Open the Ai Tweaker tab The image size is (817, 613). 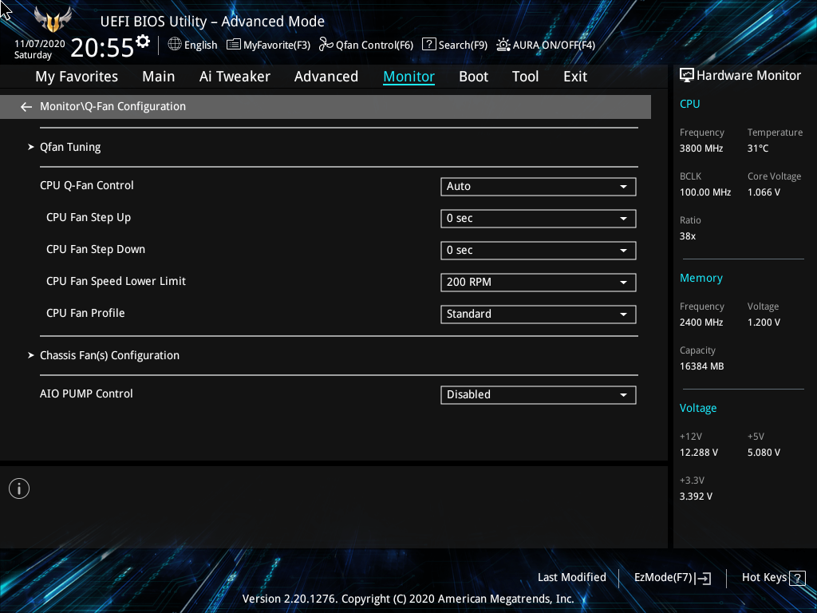(235, 77)
